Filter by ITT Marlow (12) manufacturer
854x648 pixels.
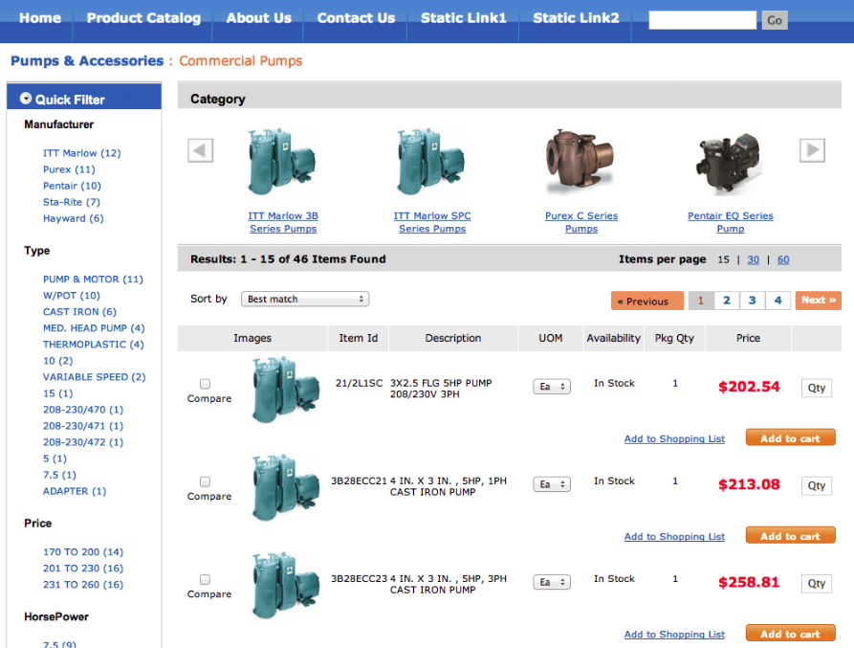(81, 153)
